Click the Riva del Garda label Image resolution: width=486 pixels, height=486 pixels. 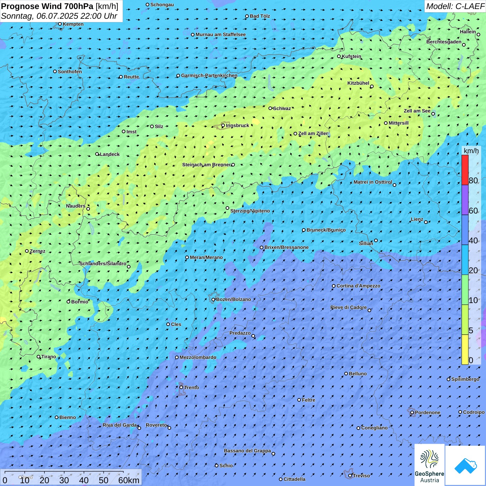pyautogui.click(x=120, y=425)
